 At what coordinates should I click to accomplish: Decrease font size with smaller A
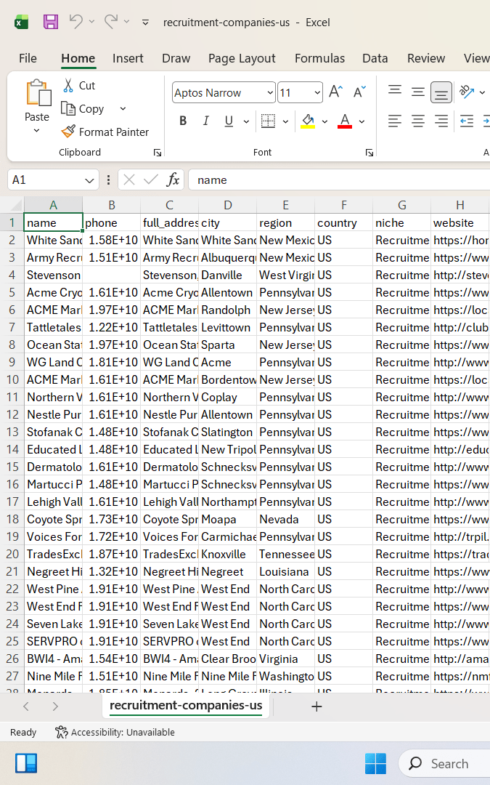coord(359,92)
